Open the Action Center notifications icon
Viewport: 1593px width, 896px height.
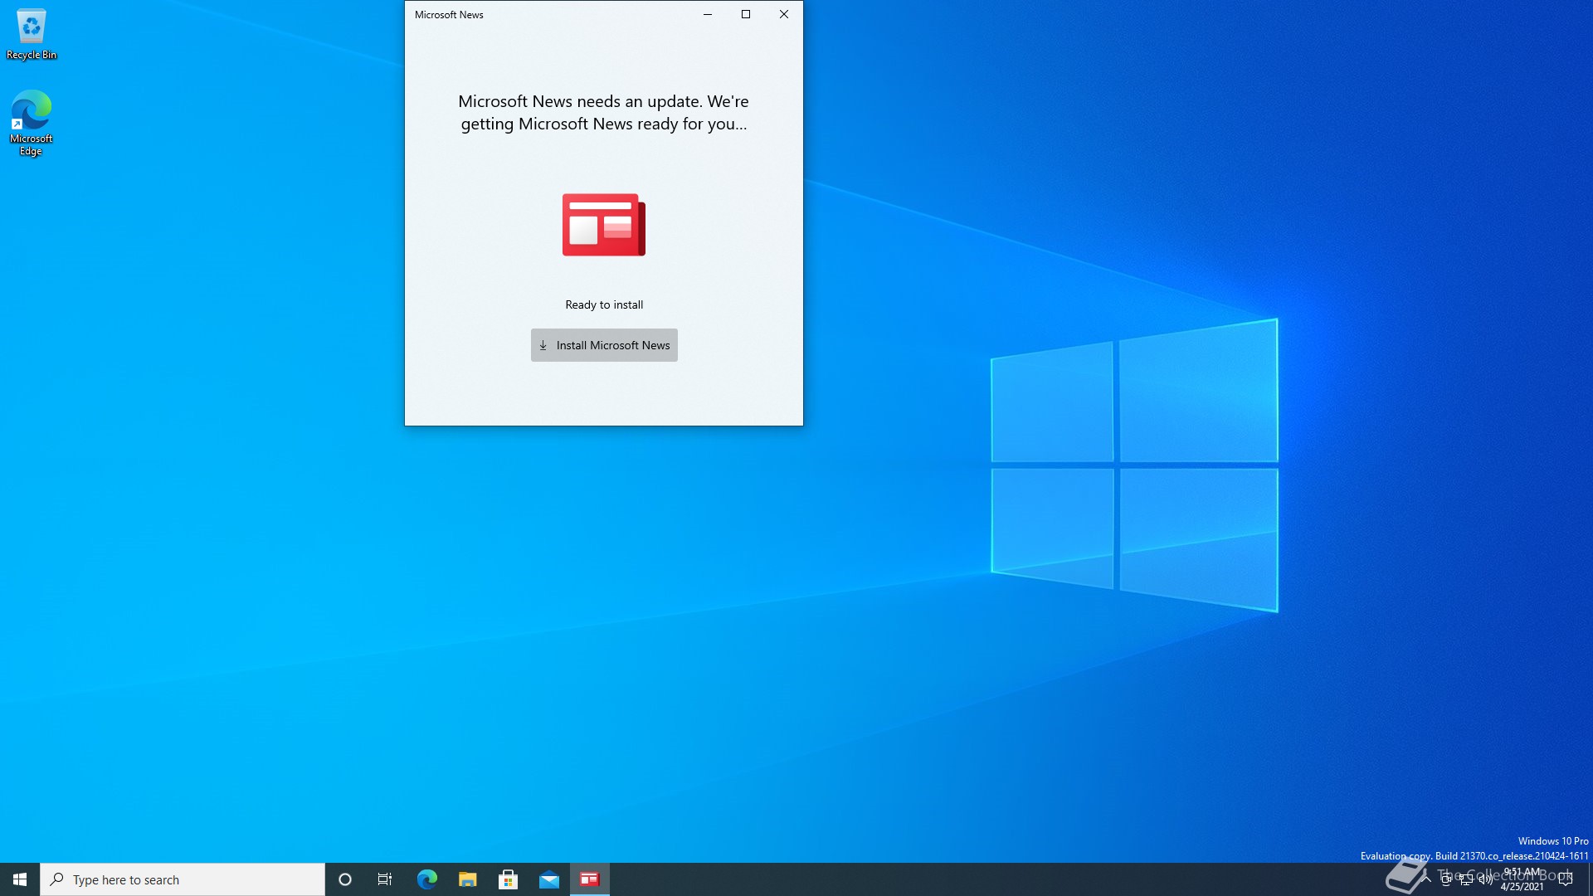click(1566, 879)
